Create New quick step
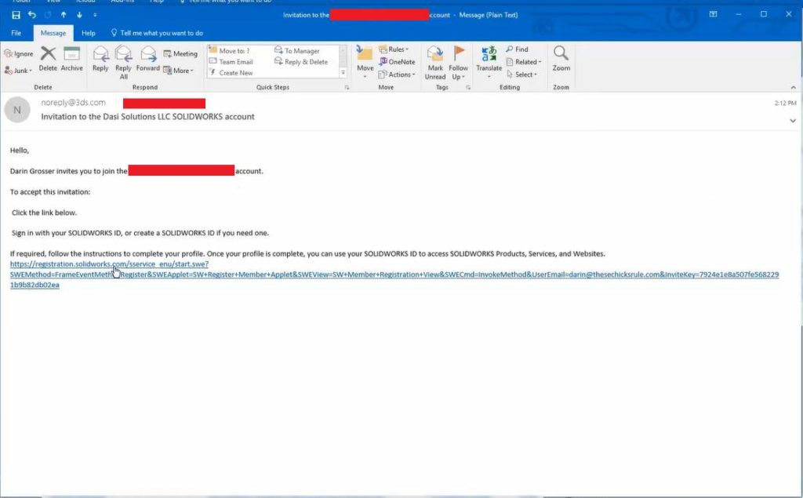Viewport: 803px width, 498px height. [x=231, y=73]
